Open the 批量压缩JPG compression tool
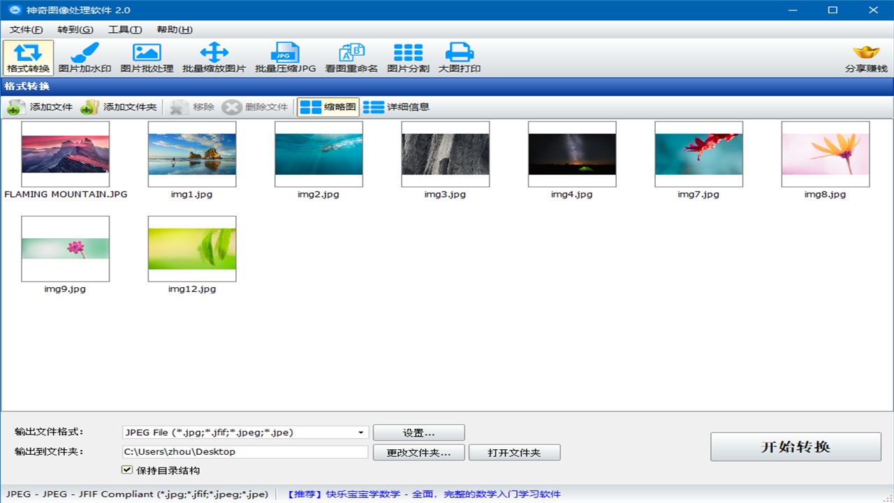This screenshot has height=503, width=894. coord(285,57)
